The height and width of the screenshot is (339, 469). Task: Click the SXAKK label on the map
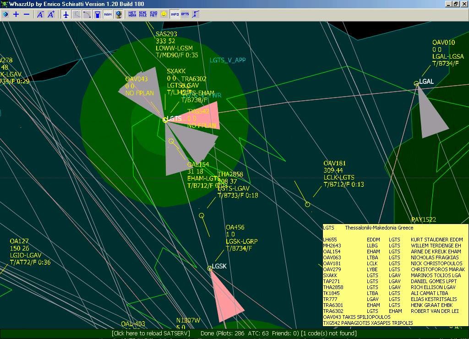(x=176, y=71)
